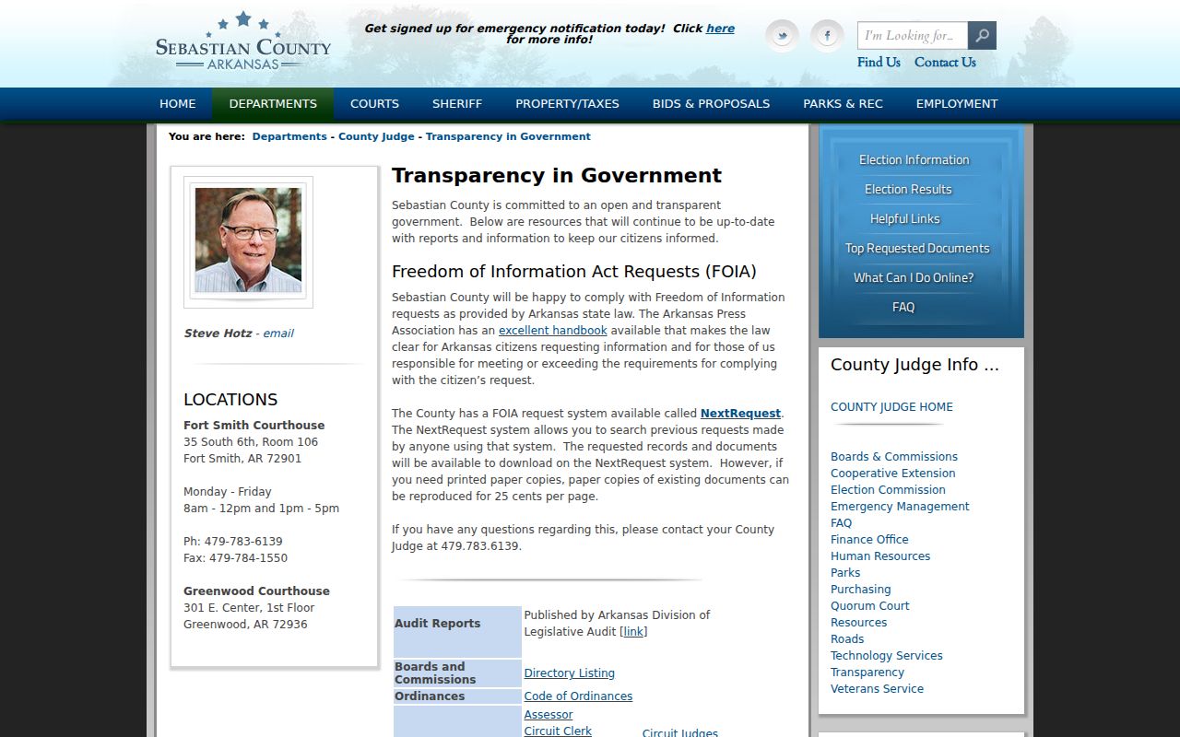This screenshot has width=1180, height=737.
Task: Select Property/Taxes in the navigation bar
Action: 567,103
